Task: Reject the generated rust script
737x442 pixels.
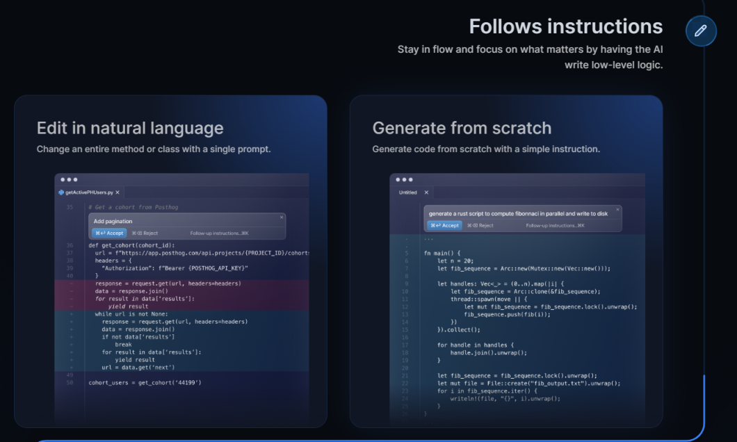Action: pos(480,225)
